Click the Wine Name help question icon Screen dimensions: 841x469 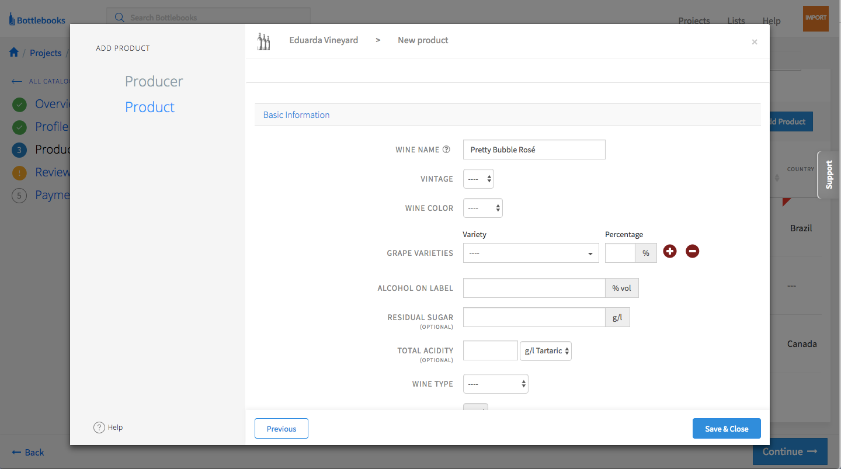446,150
